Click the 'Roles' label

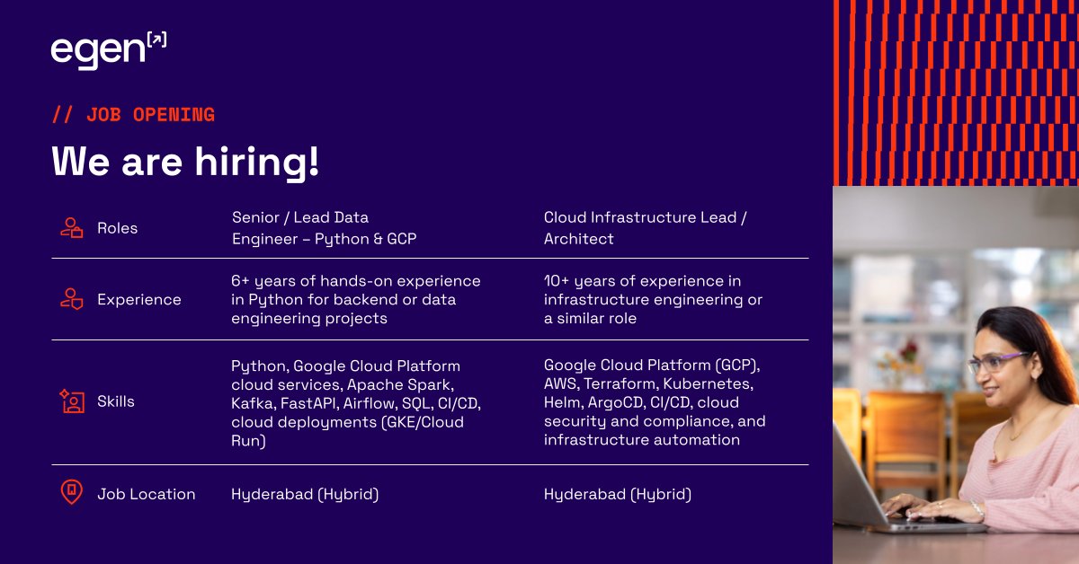point(117,228)
